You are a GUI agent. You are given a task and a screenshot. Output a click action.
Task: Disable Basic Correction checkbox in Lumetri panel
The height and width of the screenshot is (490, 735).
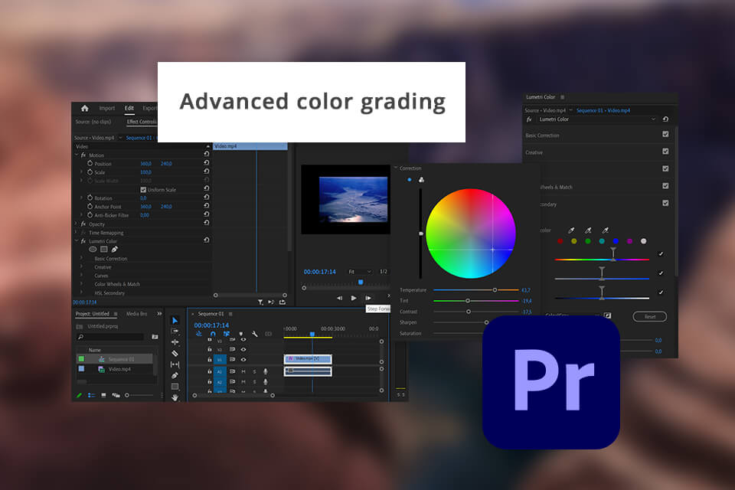[665, 135]
